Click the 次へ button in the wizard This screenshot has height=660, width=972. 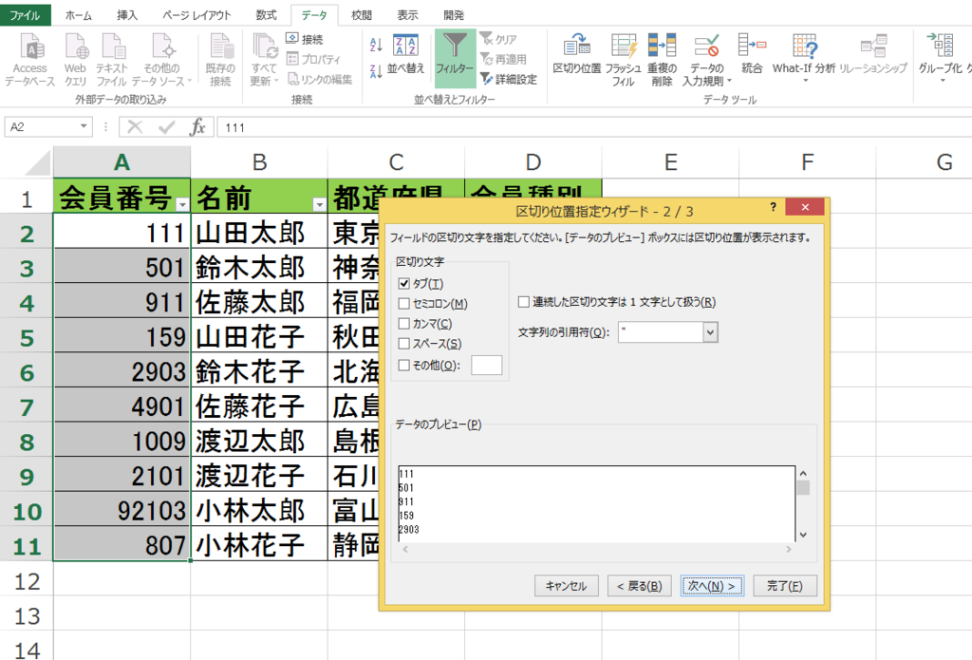713,586
